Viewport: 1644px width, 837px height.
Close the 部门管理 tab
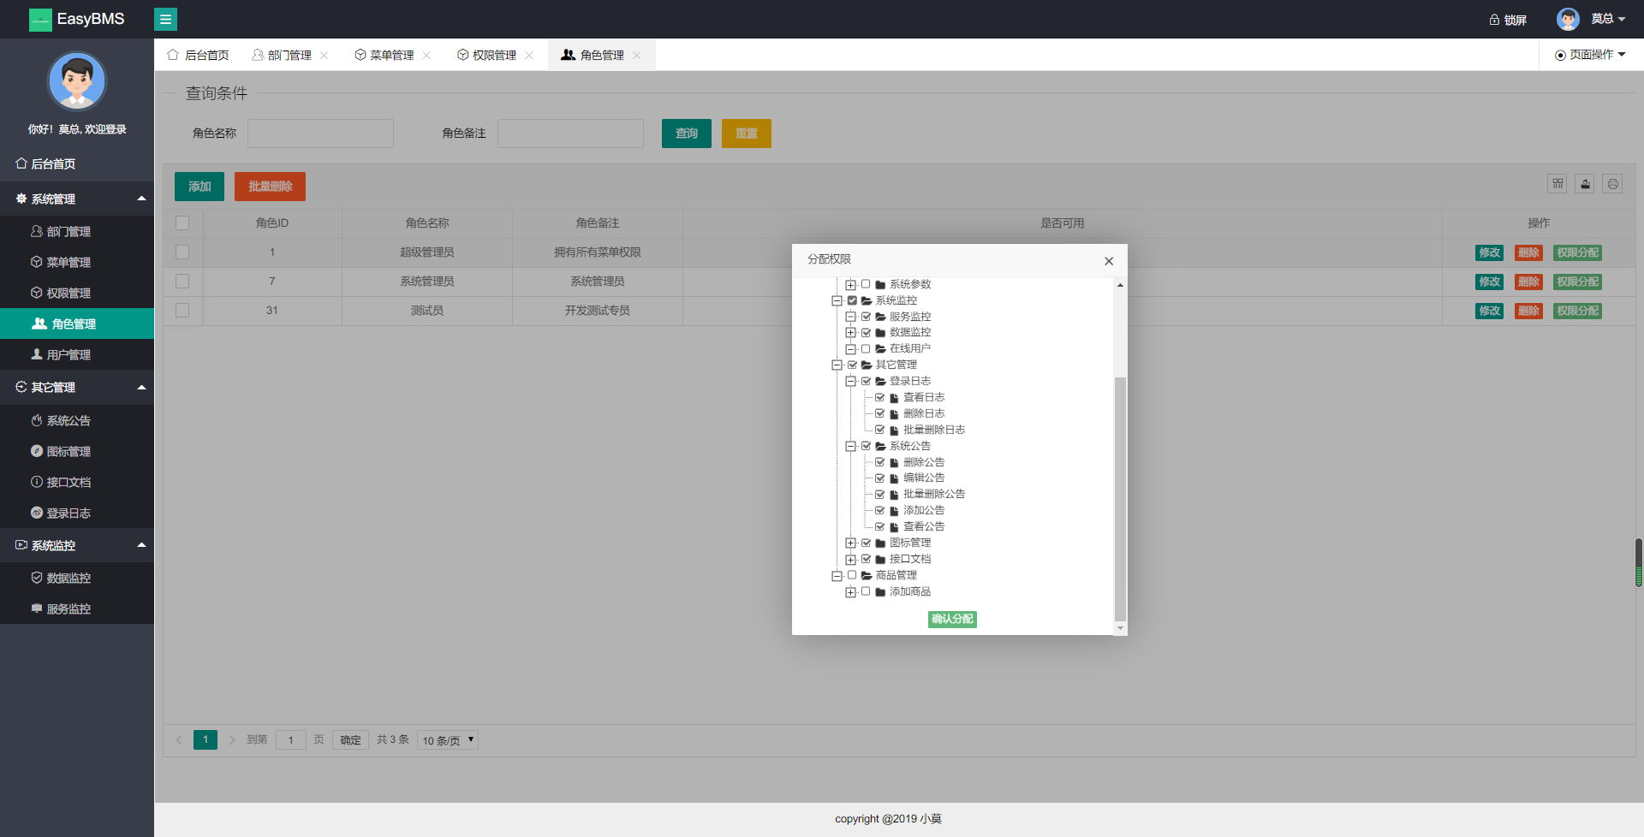click(x=325, y=55)
